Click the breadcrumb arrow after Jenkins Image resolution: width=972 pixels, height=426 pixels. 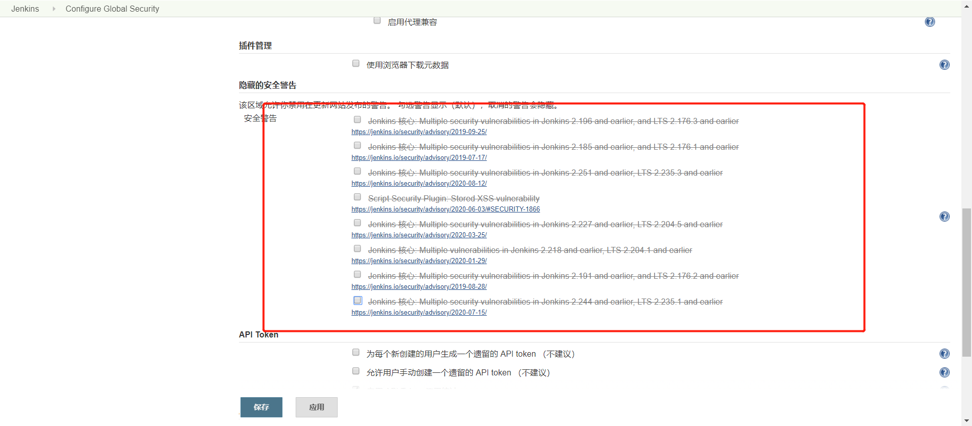click(54, 9)
